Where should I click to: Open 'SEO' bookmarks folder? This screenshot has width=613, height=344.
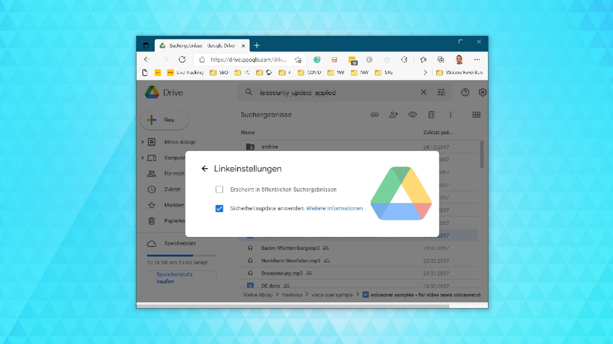tap(219, 72)
